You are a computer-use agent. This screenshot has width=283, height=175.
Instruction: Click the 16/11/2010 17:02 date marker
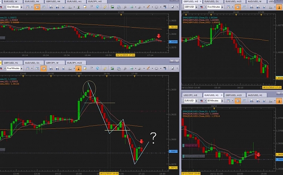coord(125,55)
